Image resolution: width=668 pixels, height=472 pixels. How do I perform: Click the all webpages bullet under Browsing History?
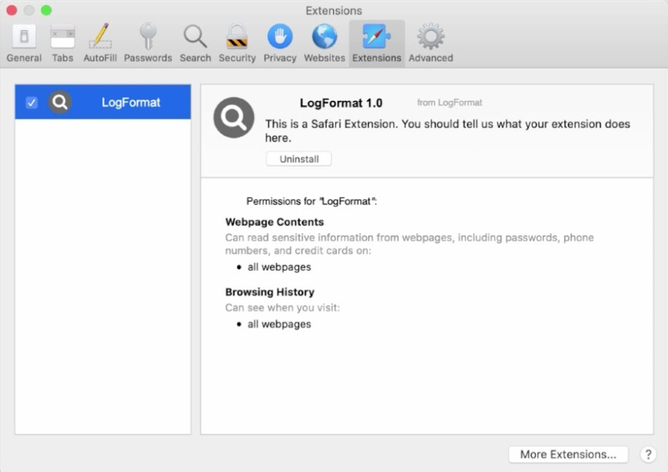click(279, 324)
